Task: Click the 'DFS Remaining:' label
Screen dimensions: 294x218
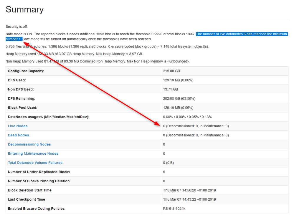Action: pyautogui.click(x=22, y=99)
